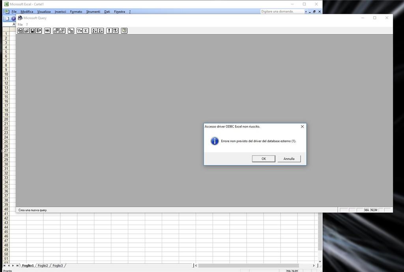Click the Return Data to Excel icon
The width and height of the screenshot is (404, 272).
(x=39, y=31)
